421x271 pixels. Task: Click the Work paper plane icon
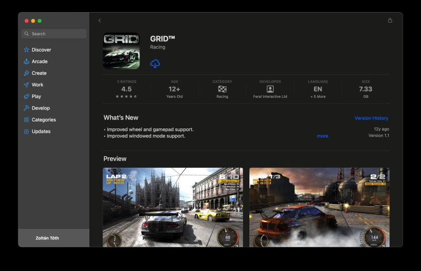click(26, 85)
